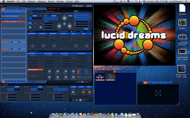Expand the Patch row arrow in Transformer

(43, 74)
